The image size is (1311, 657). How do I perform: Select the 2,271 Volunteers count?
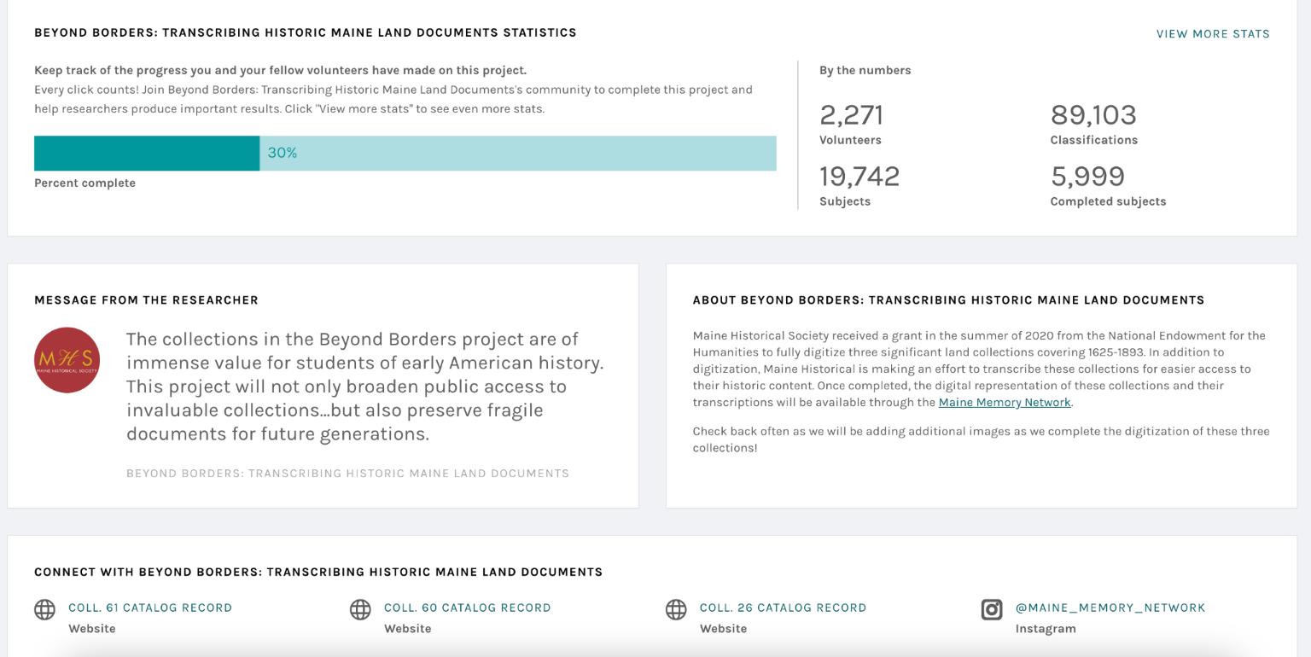(851, 115)
